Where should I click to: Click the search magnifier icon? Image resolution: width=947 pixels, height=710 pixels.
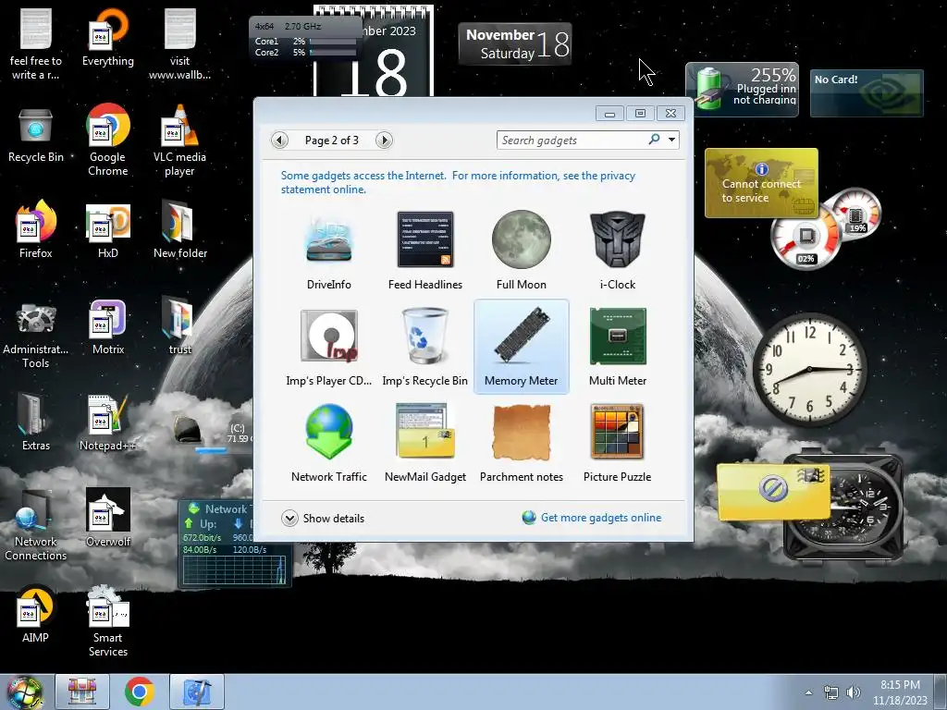click(x=654, y=140)
